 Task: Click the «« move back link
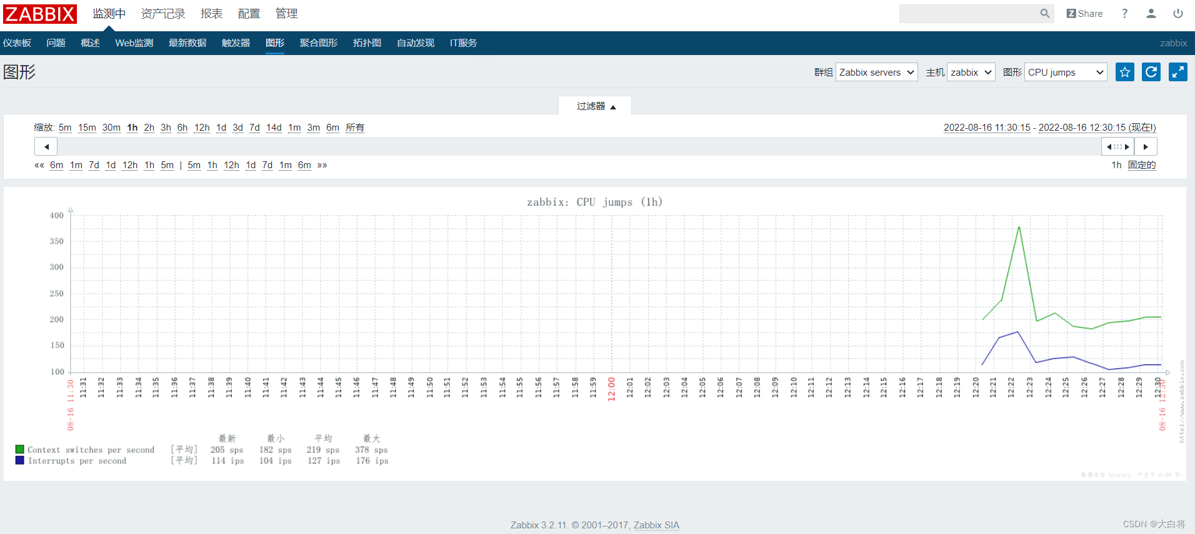39,165
